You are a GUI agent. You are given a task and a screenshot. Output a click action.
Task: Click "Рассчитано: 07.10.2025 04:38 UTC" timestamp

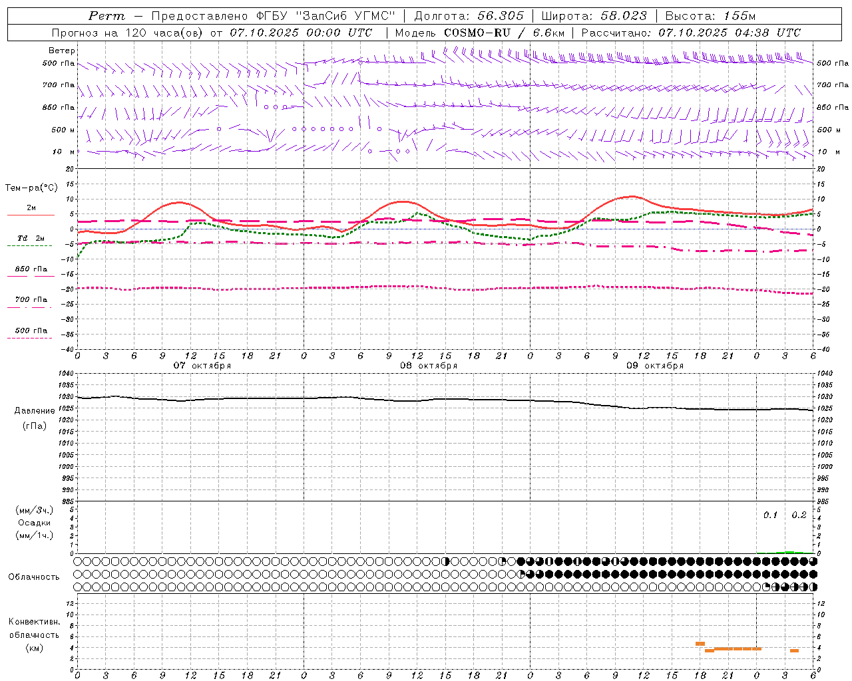[691, 33]
